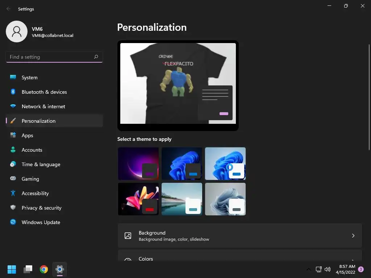Click the Settings gear on taskbar
The width and height of the screenshot is (371, 278).
click(60, 269)
